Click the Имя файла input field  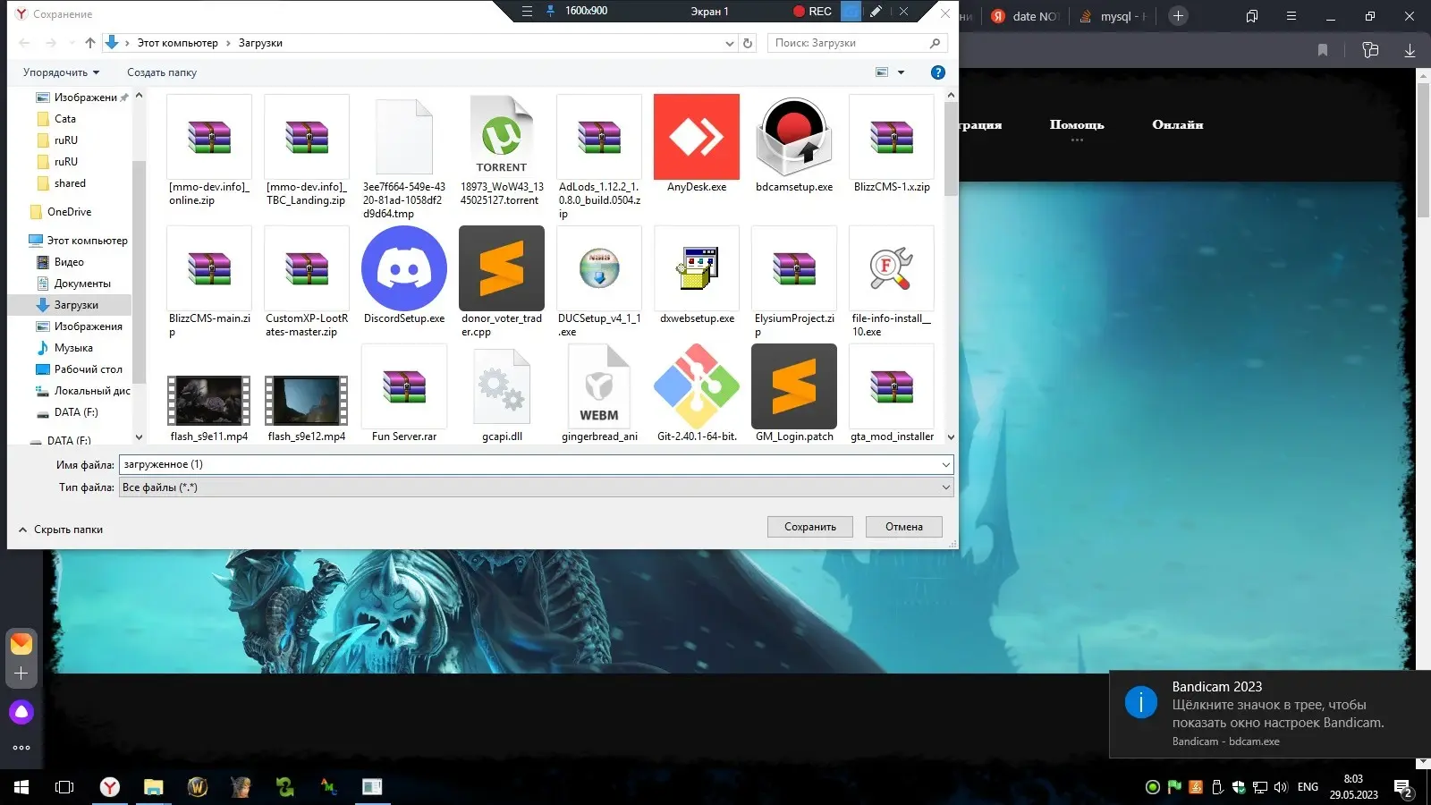click(528, 464)
